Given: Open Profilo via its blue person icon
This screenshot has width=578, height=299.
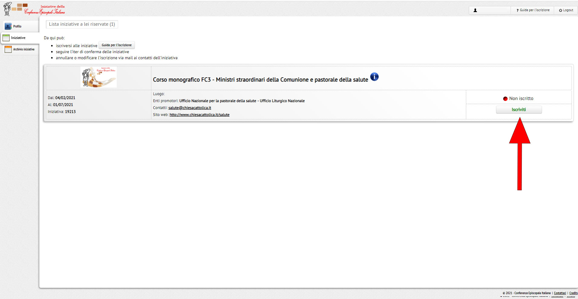Looking at the screenshot, I should [8, 26].
